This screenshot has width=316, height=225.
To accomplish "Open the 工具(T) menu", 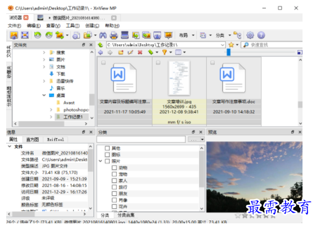I will [x=73, y=26].
